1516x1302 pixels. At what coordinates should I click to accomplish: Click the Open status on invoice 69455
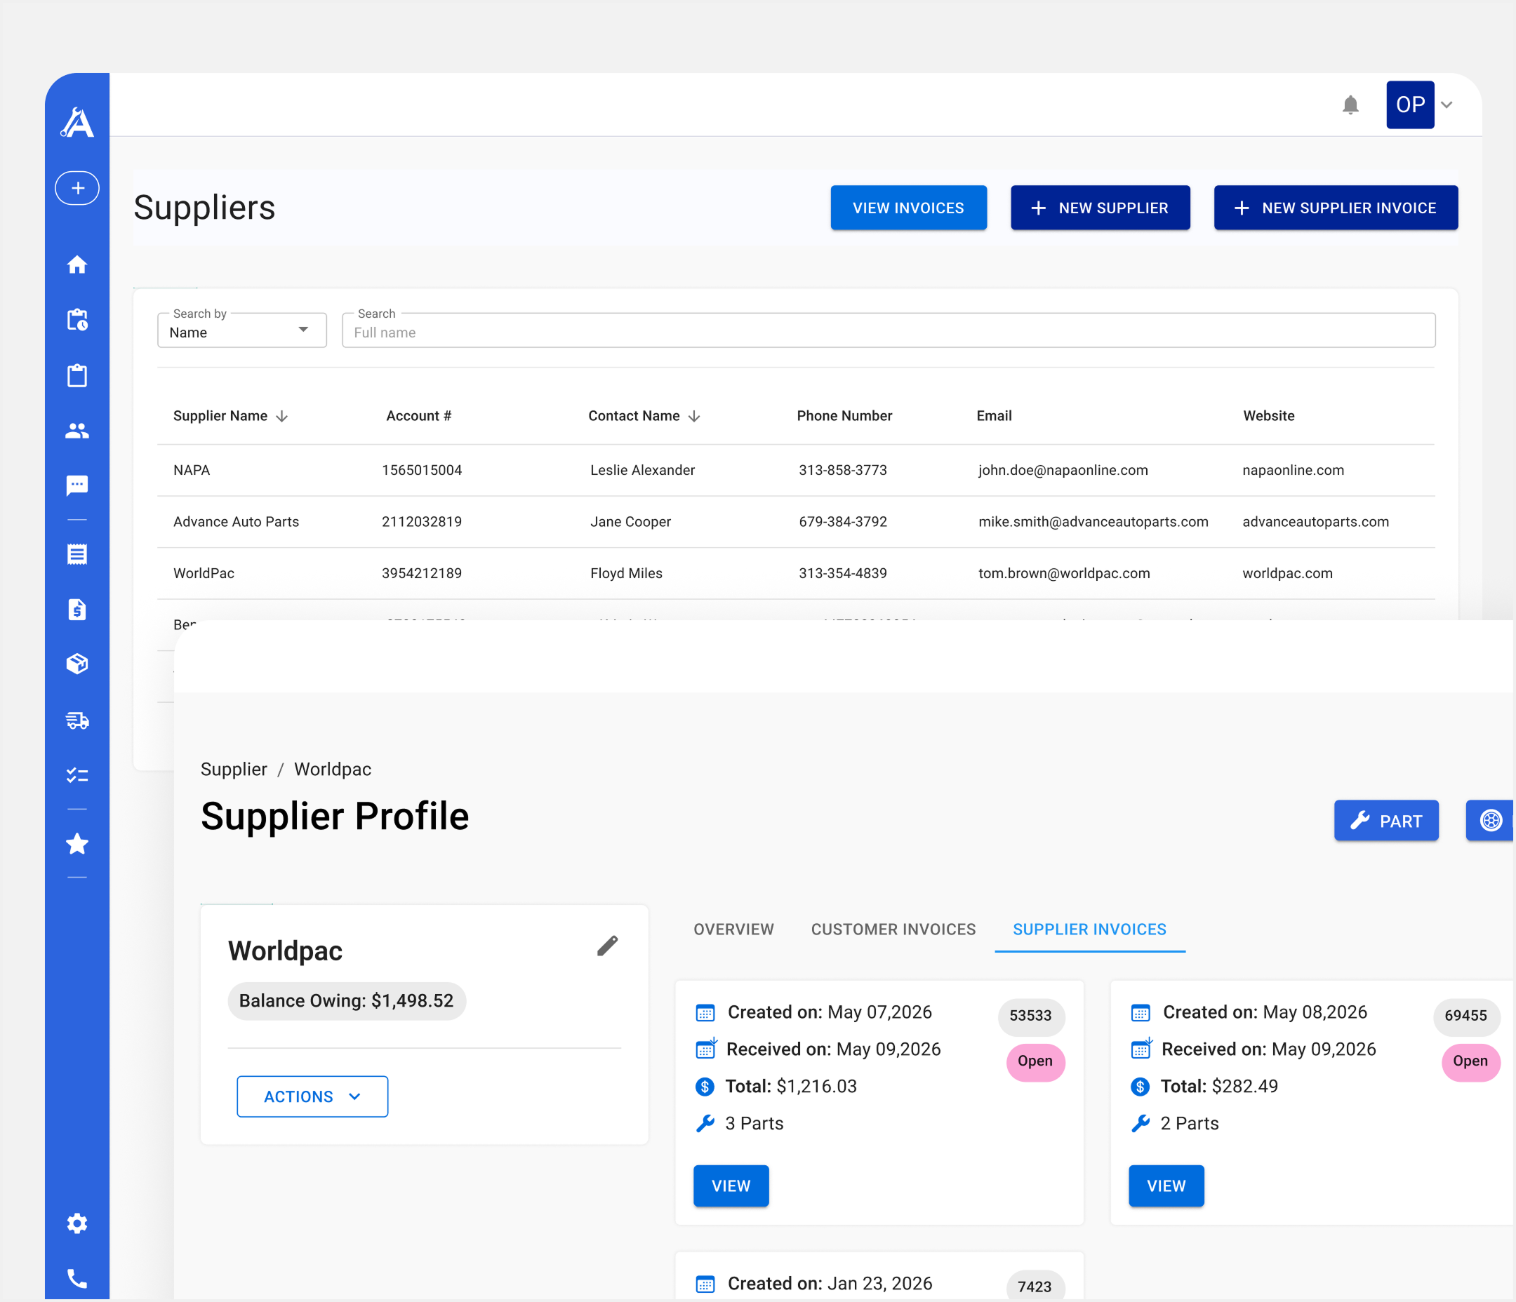point(1470,1061)
